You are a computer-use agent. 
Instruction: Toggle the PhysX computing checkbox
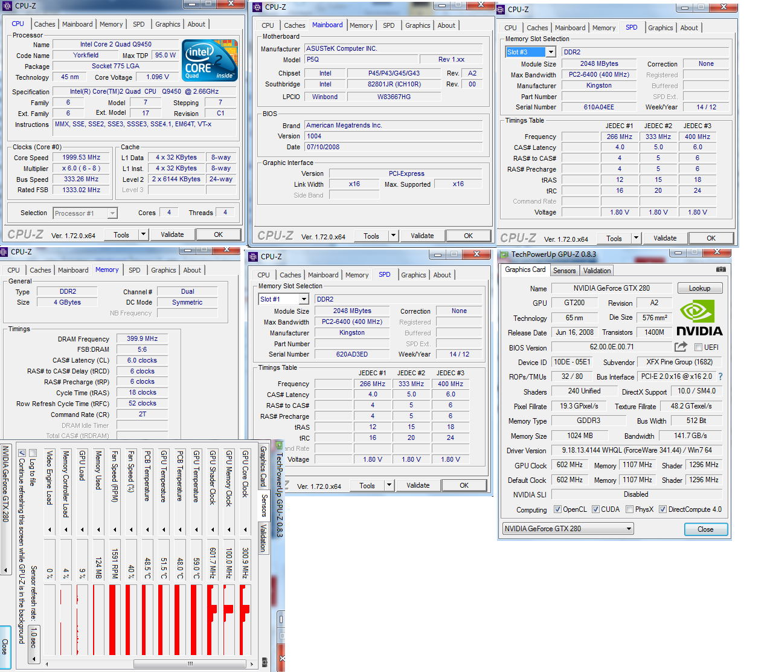click(630, 509)
